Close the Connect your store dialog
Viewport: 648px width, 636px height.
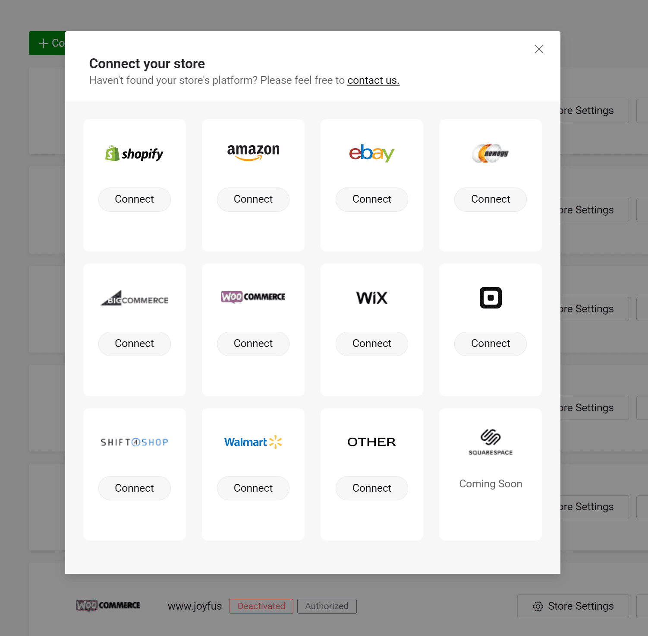[x=539, y=49]
